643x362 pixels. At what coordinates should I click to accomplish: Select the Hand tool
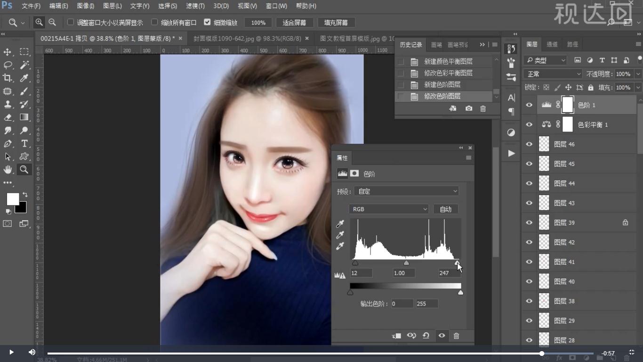[8, 170]
